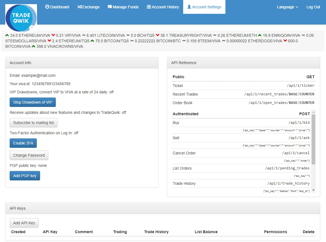Image resolution: width=326 pixels, height=242 pixels.
Task: Add a PGP key
Action: [x=25, y=176]
